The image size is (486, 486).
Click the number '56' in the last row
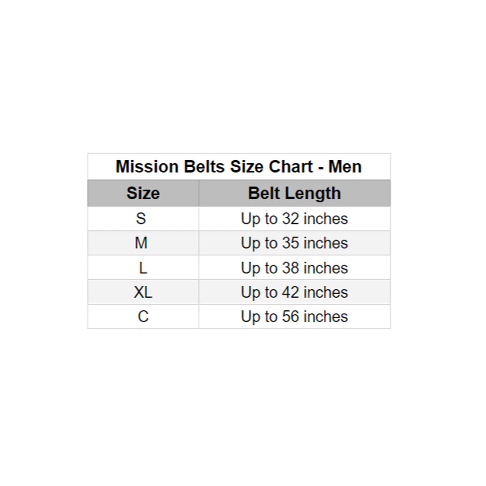coord(291,317)
